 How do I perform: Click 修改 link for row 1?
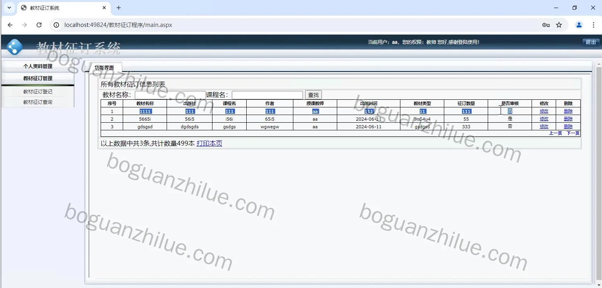tap(544, 111)
